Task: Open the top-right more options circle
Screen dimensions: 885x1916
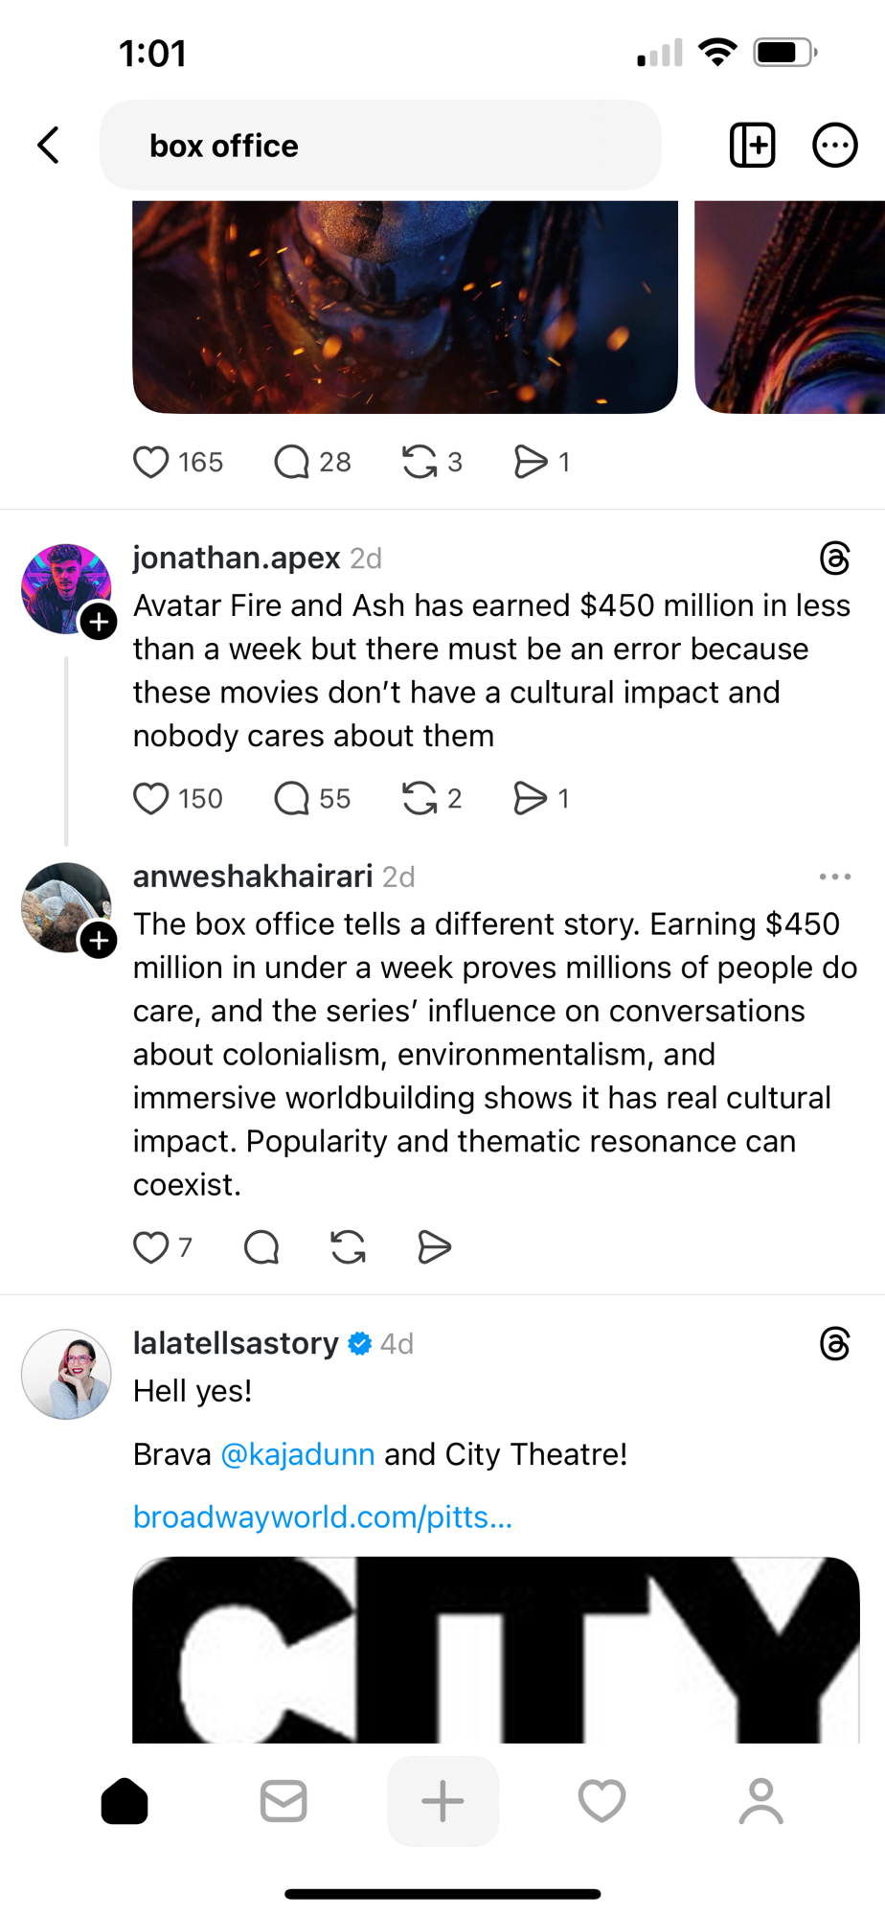Action: click(x=834, y=146)
